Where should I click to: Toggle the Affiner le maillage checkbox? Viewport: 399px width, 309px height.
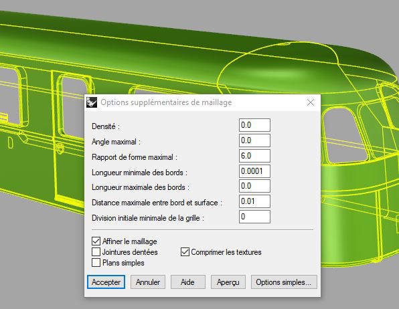click(96, 241)
